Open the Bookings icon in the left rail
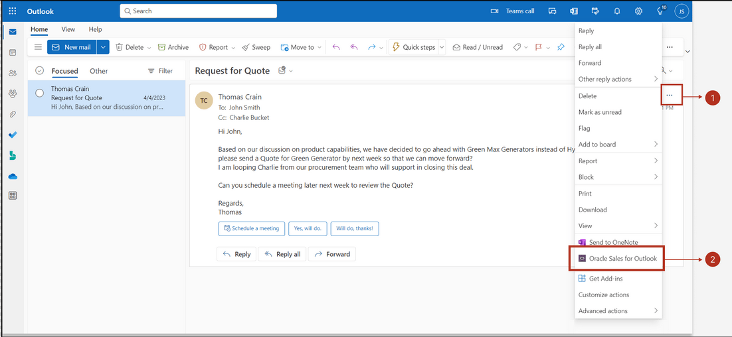 [13, 156]
